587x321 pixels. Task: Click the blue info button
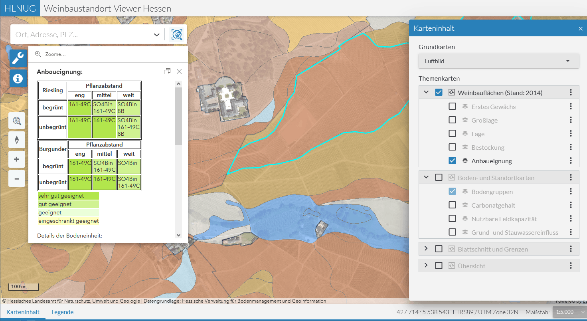(18, 78)
